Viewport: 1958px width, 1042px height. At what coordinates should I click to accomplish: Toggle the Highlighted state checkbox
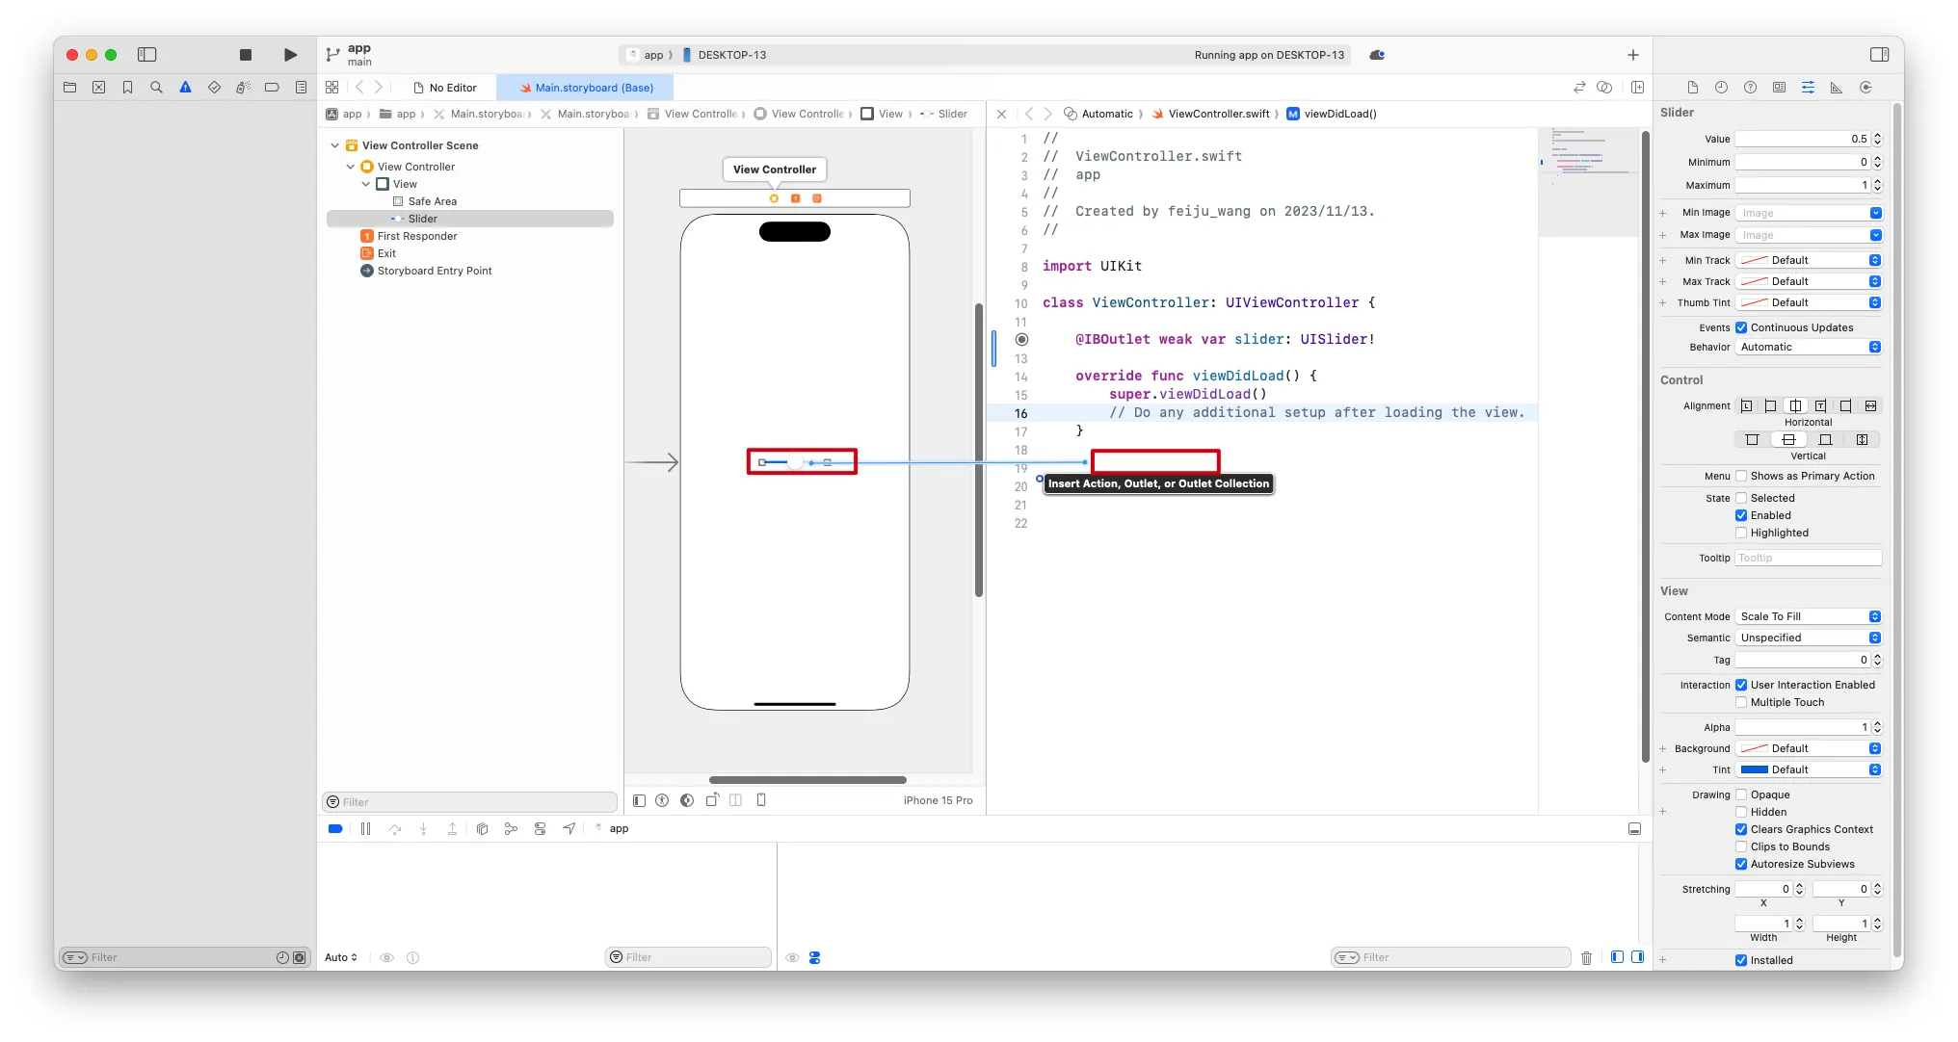tap(1741, 533)
